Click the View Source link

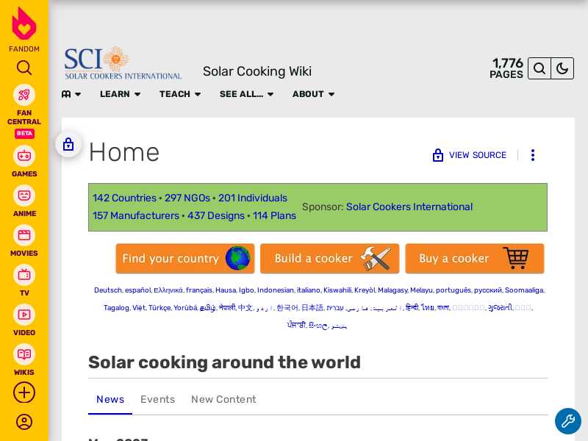(470, 155)
